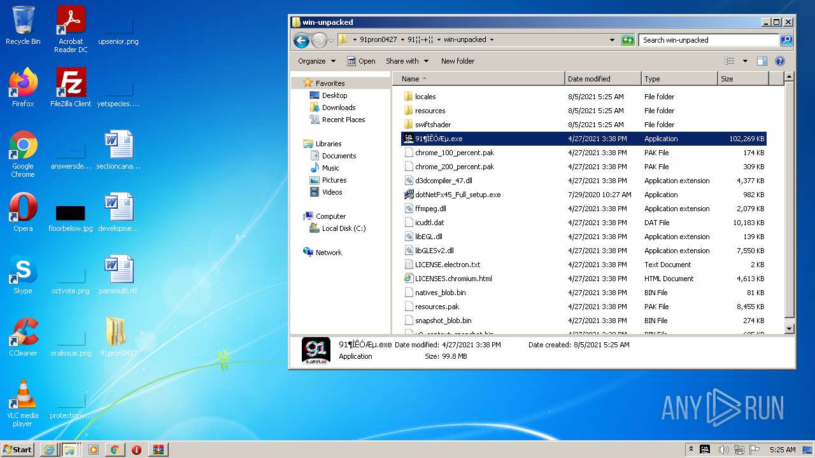Click New folder in the toolbar
815x458 pixels.
(458, 61)
